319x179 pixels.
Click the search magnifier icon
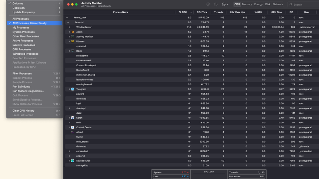point(291,4)
